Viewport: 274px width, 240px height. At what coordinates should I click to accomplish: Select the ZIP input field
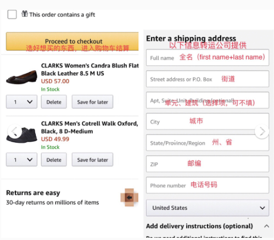point(208,164)
